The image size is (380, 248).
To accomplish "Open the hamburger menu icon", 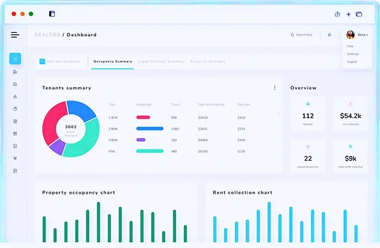I will pyautogui.click(x=15, y=35).
